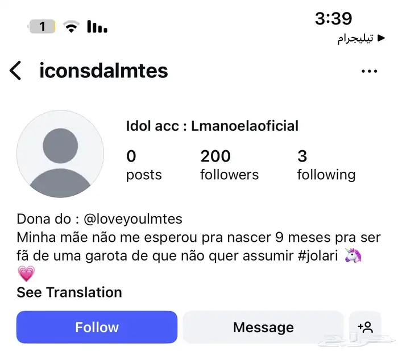Viewport: 398px width, 351px height.
Task: Tap the cellular signal bars icon
Action: [x=97, y=26]
